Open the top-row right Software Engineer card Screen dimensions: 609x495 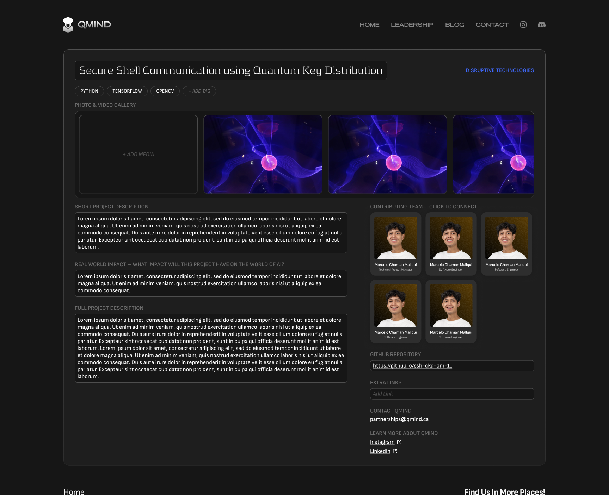[x=506, y=244]
